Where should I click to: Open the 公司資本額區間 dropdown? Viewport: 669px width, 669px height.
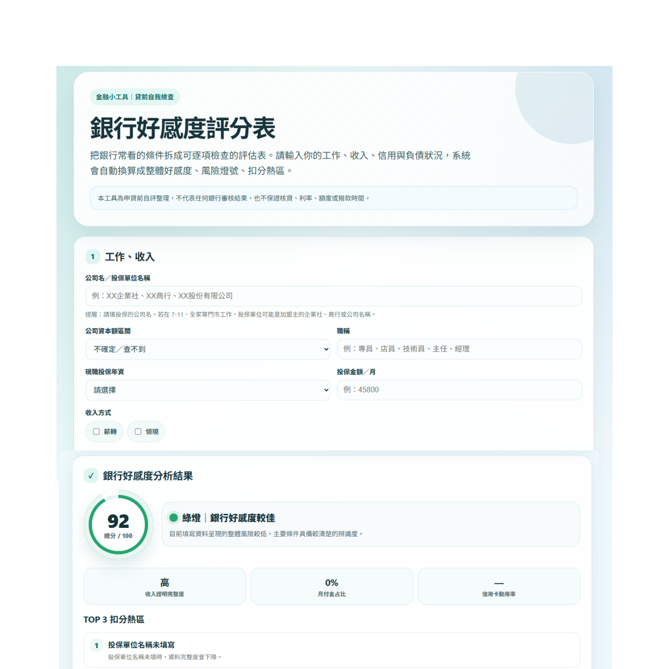tap(208, 349)
